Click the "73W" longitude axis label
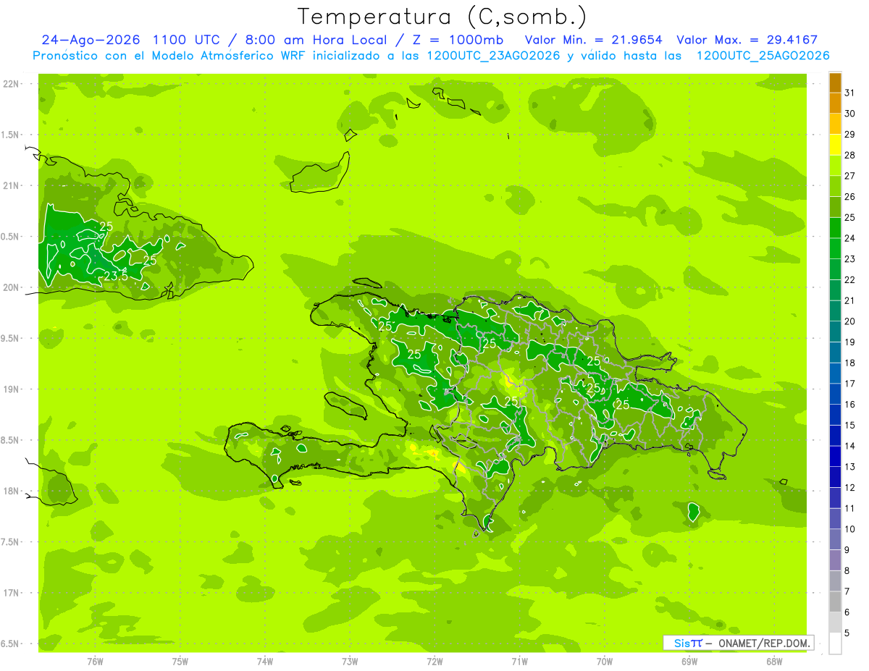This screenshot has width=869, height=671. tap(350, 661)
